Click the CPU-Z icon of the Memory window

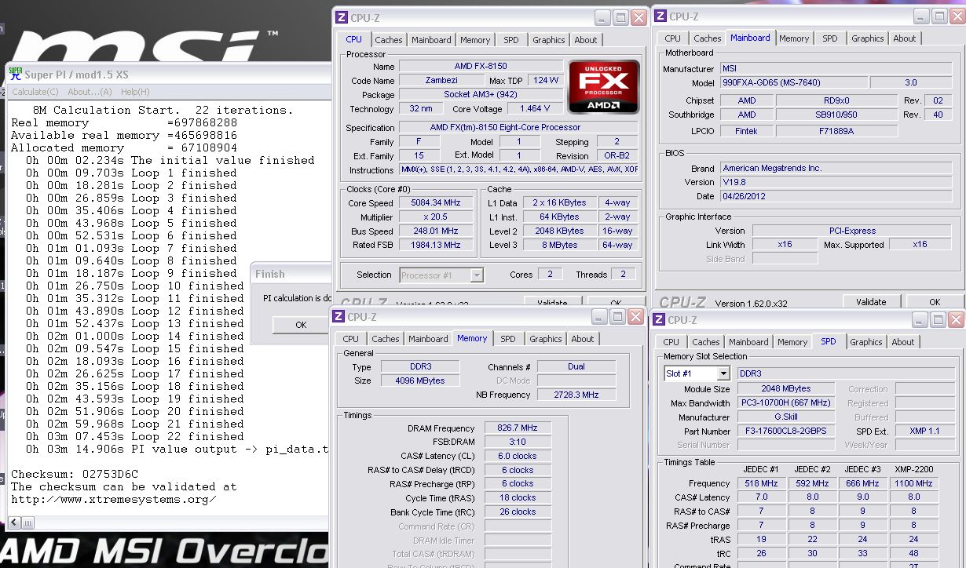(x=338, y=317)
